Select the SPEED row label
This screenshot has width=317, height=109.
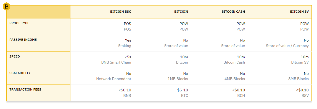(x=15, y=56)
